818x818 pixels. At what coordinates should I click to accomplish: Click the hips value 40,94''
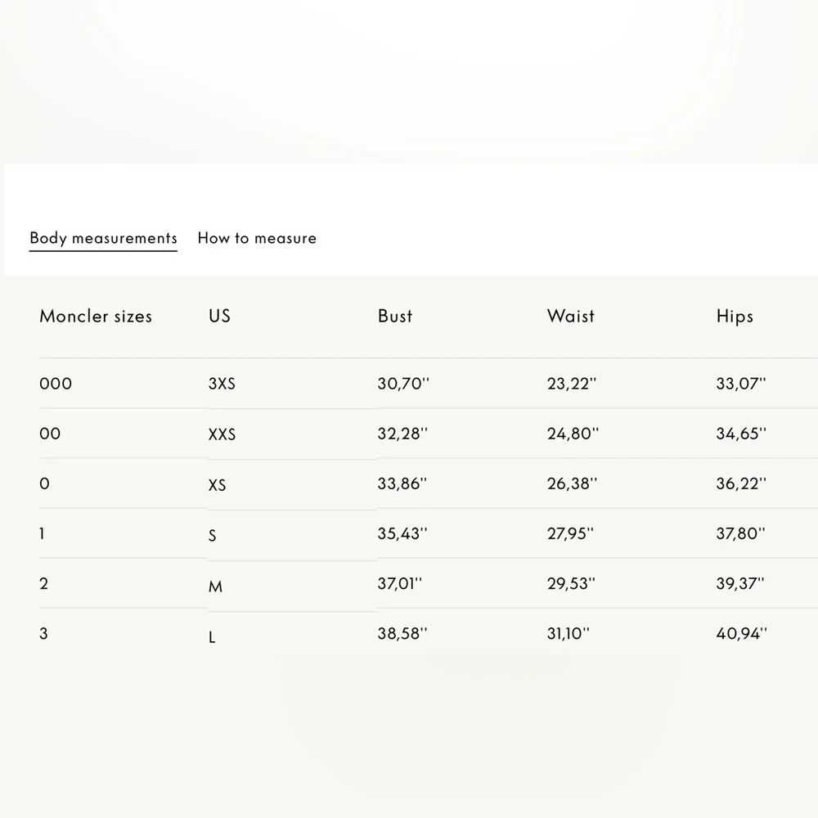pyautogui.click(x=741, y=633)
